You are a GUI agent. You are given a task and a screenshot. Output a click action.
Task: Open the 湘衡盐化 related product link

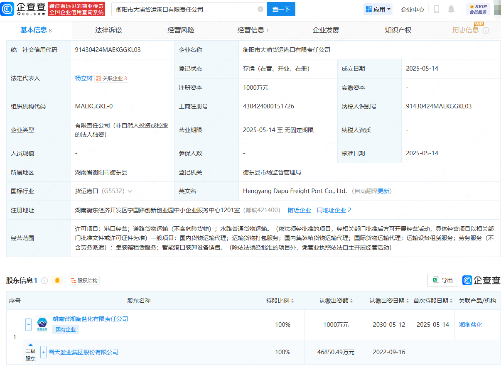coord(471,325)
